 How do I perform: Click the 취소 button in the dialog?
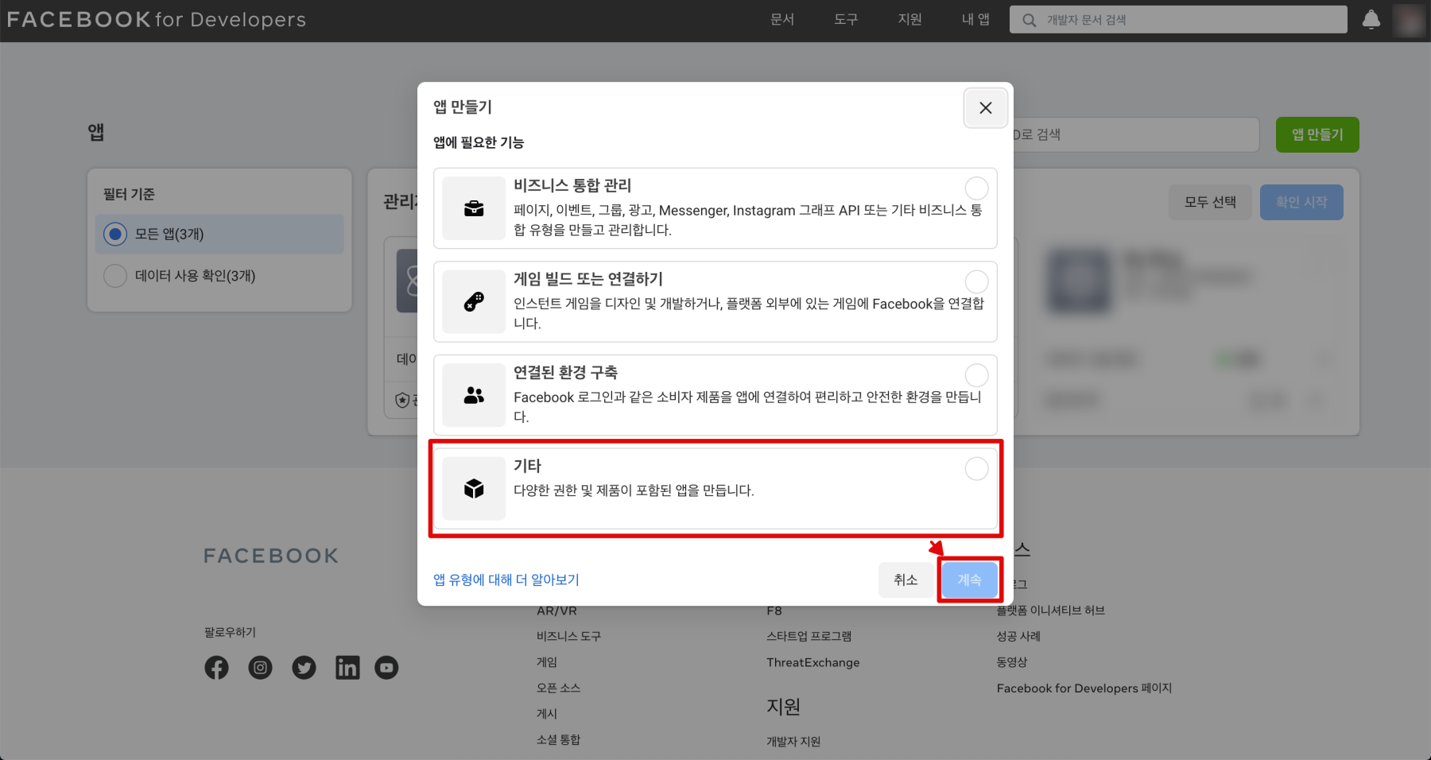pos(906,580)
